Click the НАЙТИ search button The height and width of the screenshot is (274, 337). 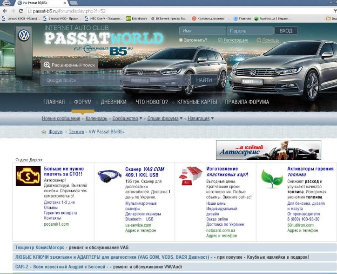[x=204, y=80]
